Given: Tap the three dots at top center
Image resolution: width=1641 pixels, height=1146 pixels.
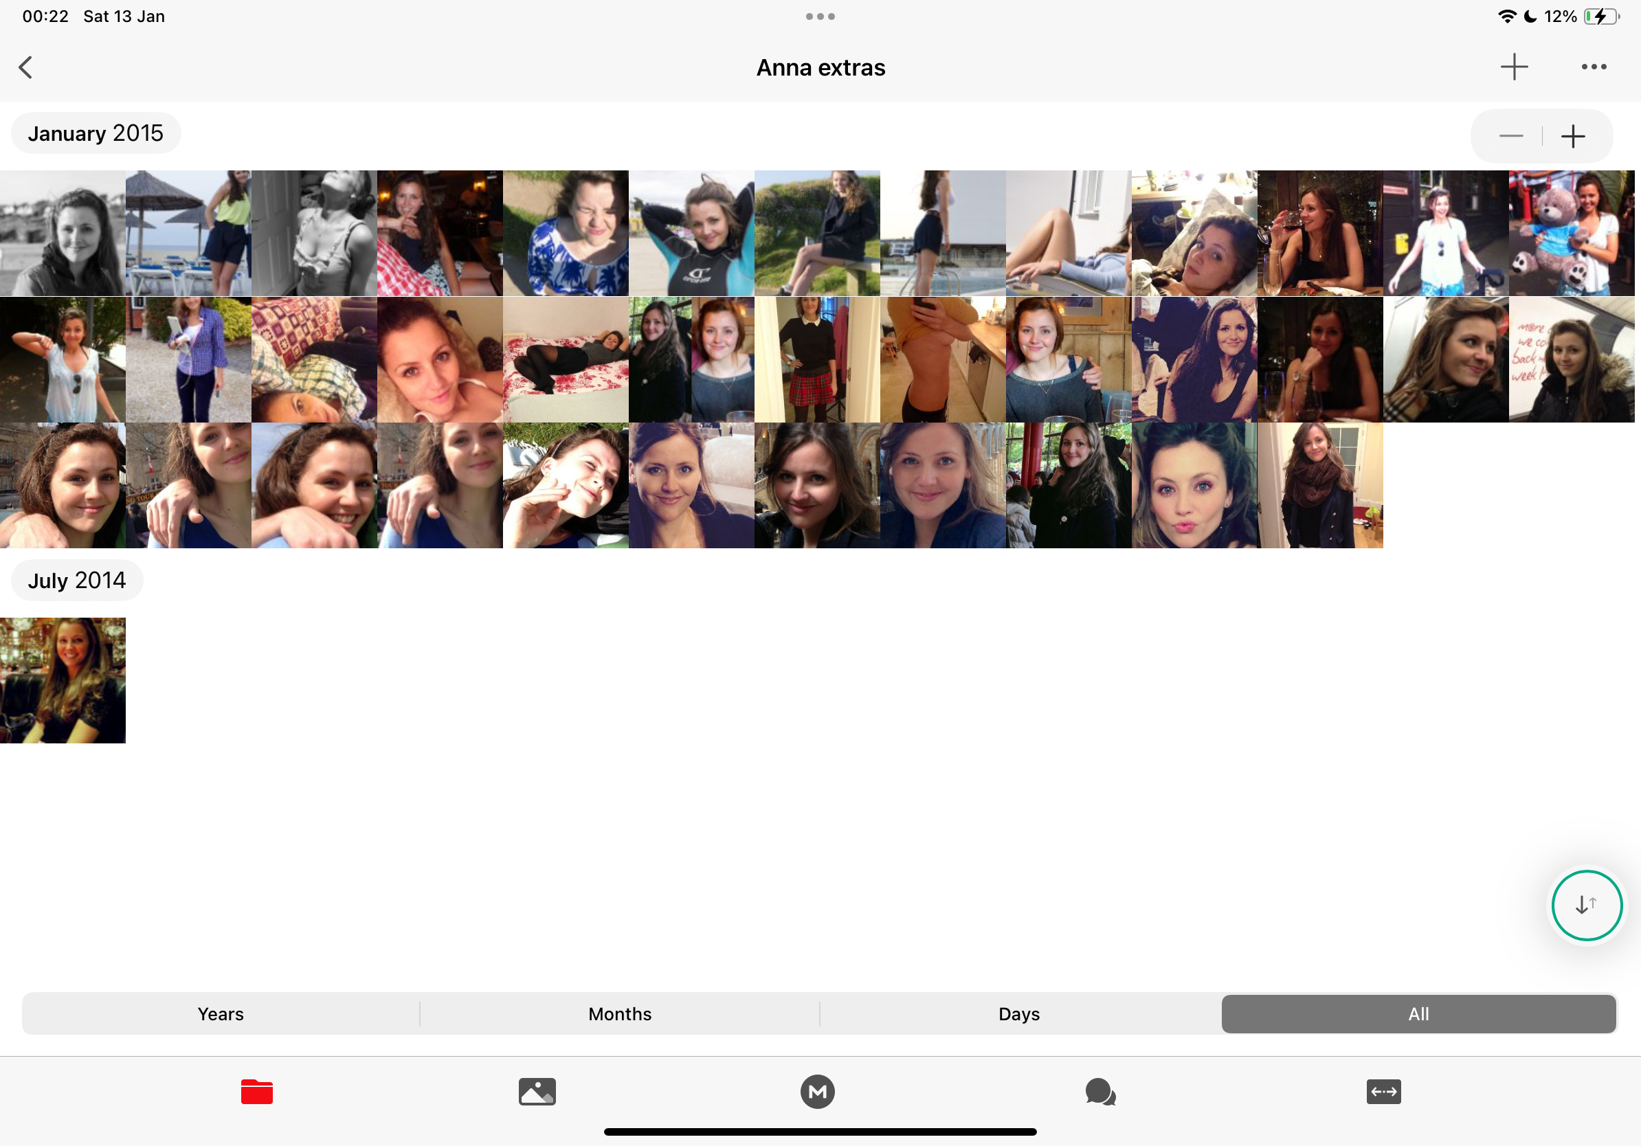Looking at the screenshot, I should point(820,16).
